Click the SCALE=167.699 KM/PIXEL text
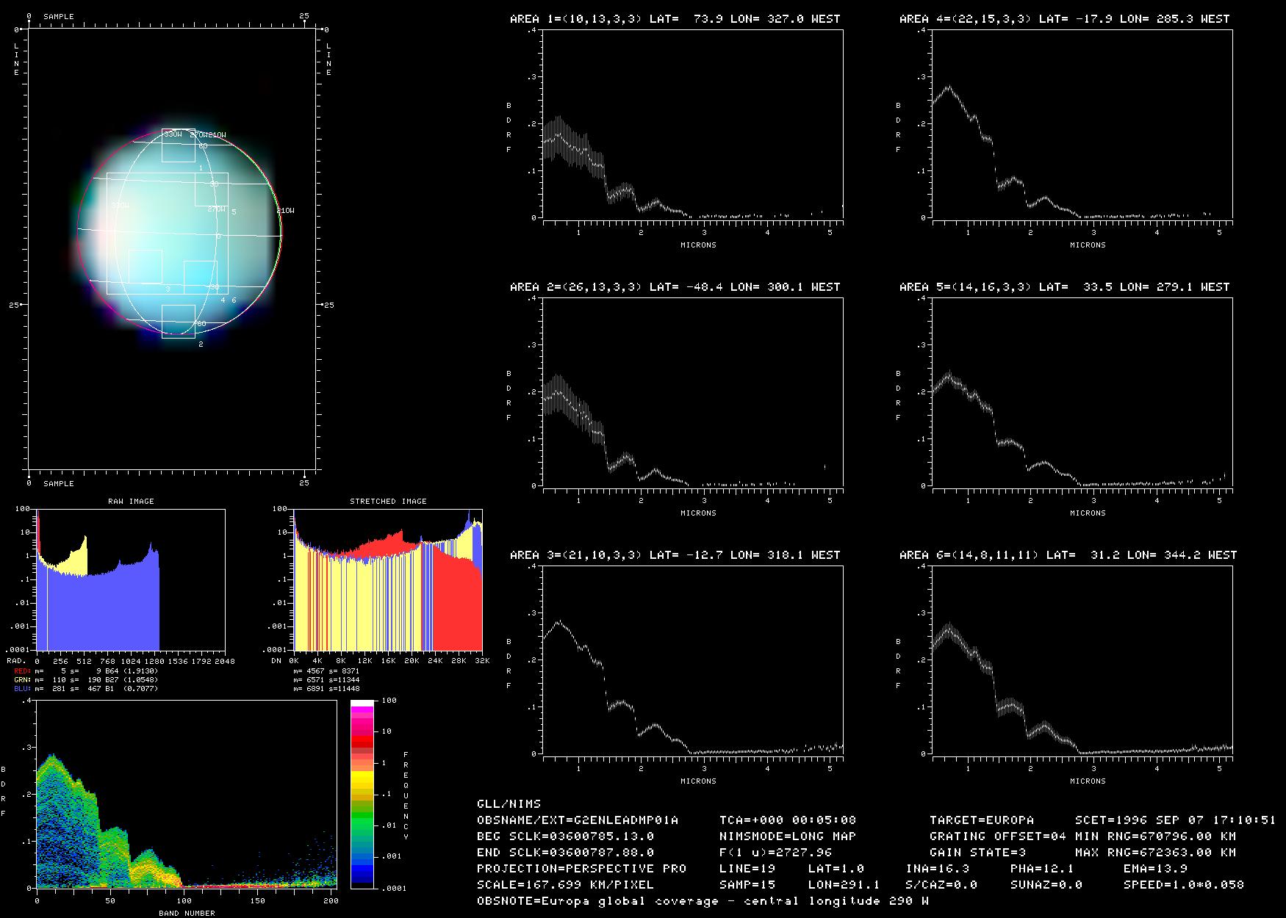The width and height of the screenshot is (1286, 918). pyautogui.click(x=564, y=884)
